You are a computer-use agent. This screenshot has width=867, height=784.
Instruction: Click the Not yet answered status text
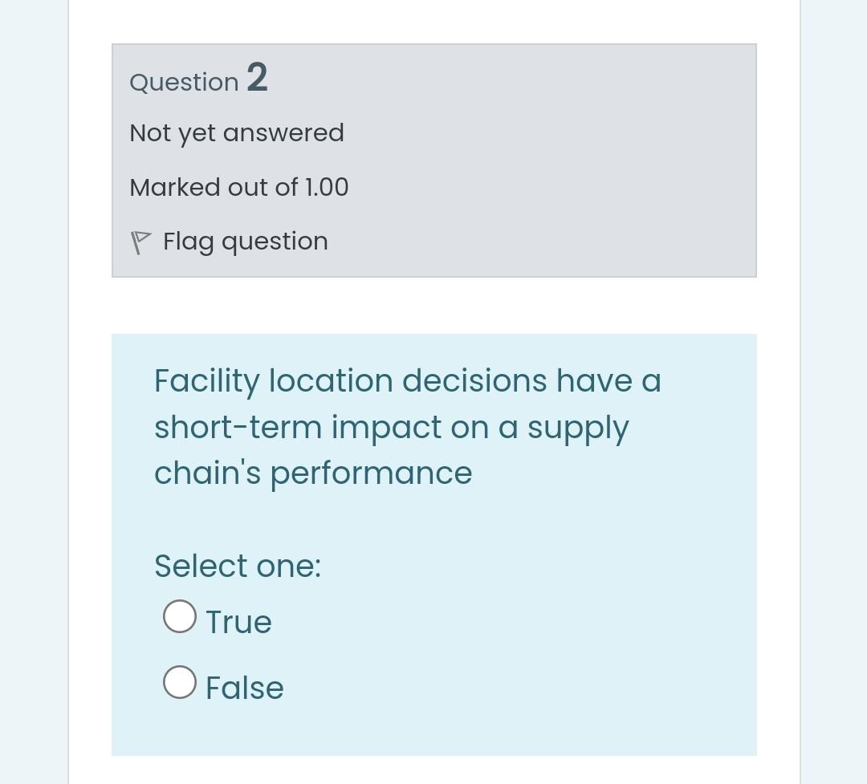tap(236, 132)
